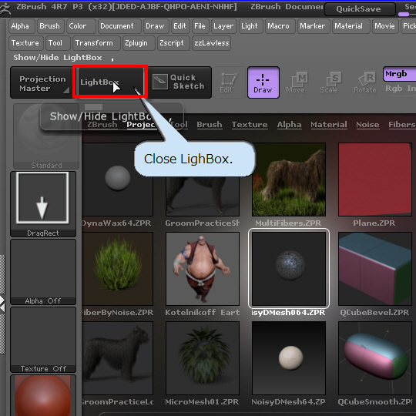Activate the Rotate tool
The image size is (416, 416).
(x=365, y=82)
